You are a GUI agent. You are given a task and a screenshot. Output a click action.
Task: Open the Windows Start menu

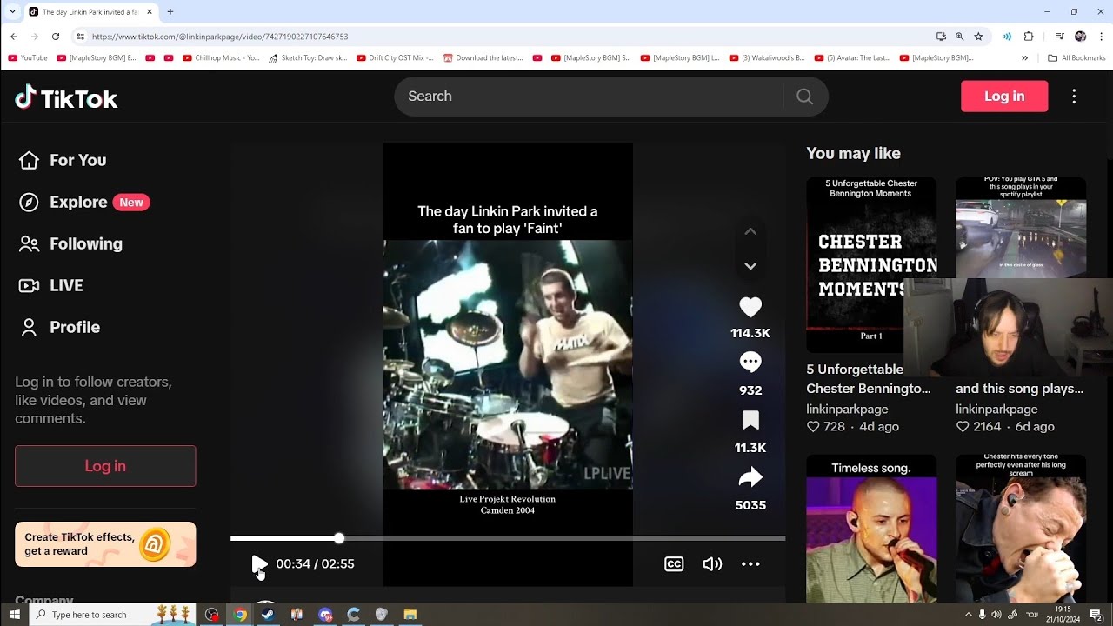(x=15, y=615)
